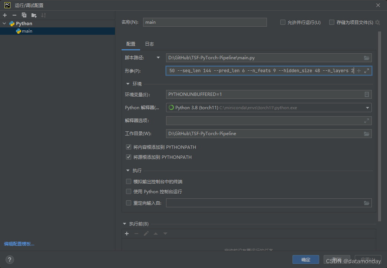Insert macro plus icon in parameters field
Image resolution: width=387 pixels, height=268 pixels.
coord(359,71)
